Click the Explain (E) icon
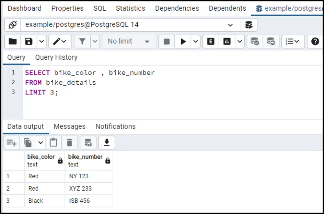Screen dimensions: 324x214 click(x=211, y=41)
